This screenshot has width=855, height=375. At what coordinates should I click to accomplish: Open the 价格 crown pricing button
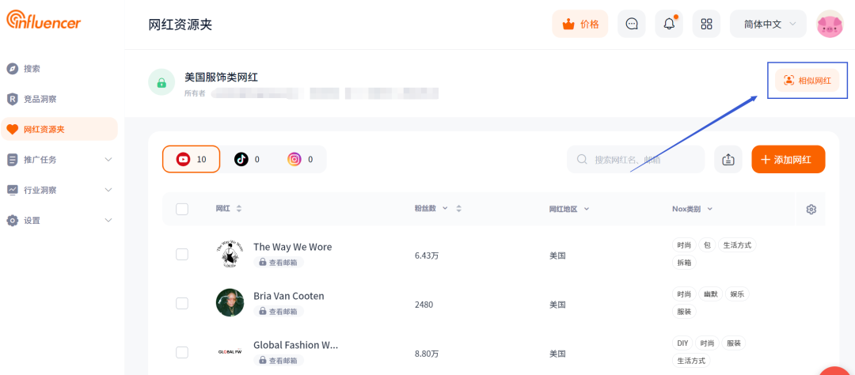pyautogui.click(x=580, y=24)
